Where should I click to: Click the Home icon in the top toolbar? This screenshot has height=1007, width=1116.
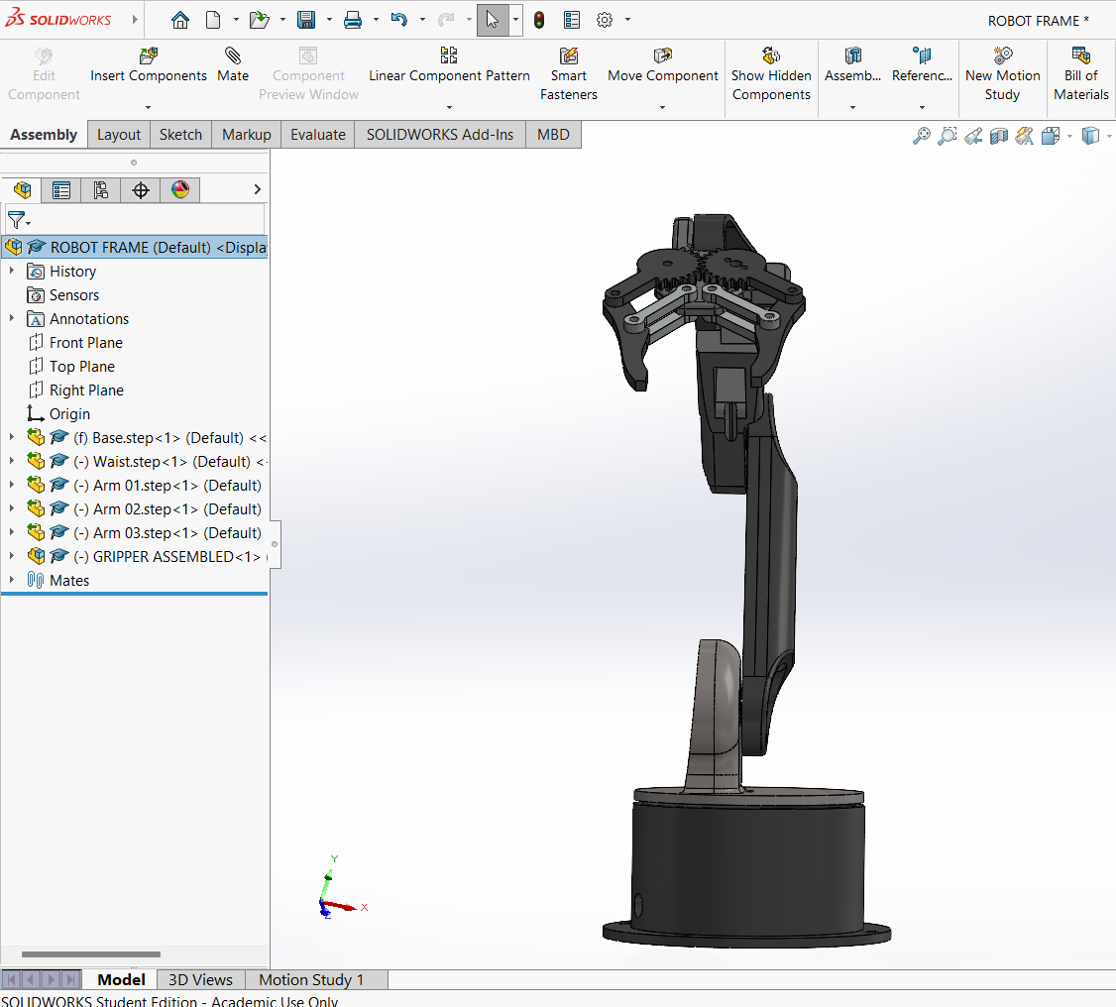179,20
